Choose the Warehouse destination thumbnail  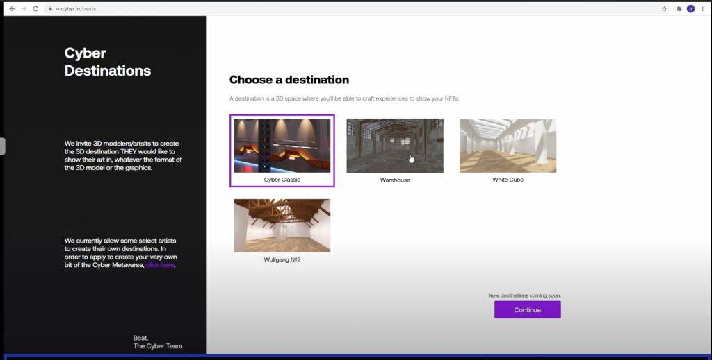(x=395, y=146)
